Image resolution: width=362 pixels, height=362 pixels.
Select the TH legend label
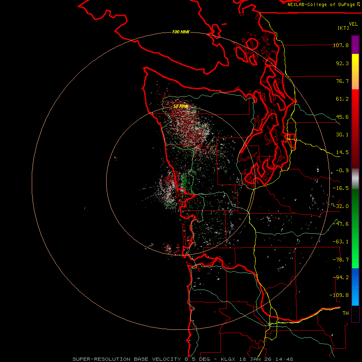pyautogui.click(x=346, y=313)
